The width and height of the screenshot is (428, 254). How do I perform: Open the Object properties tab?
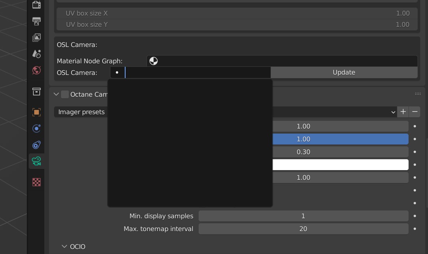coord(37,112)
